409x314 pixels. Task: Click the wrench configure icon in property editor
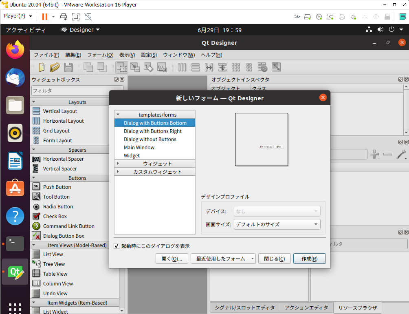click(401, 154)
